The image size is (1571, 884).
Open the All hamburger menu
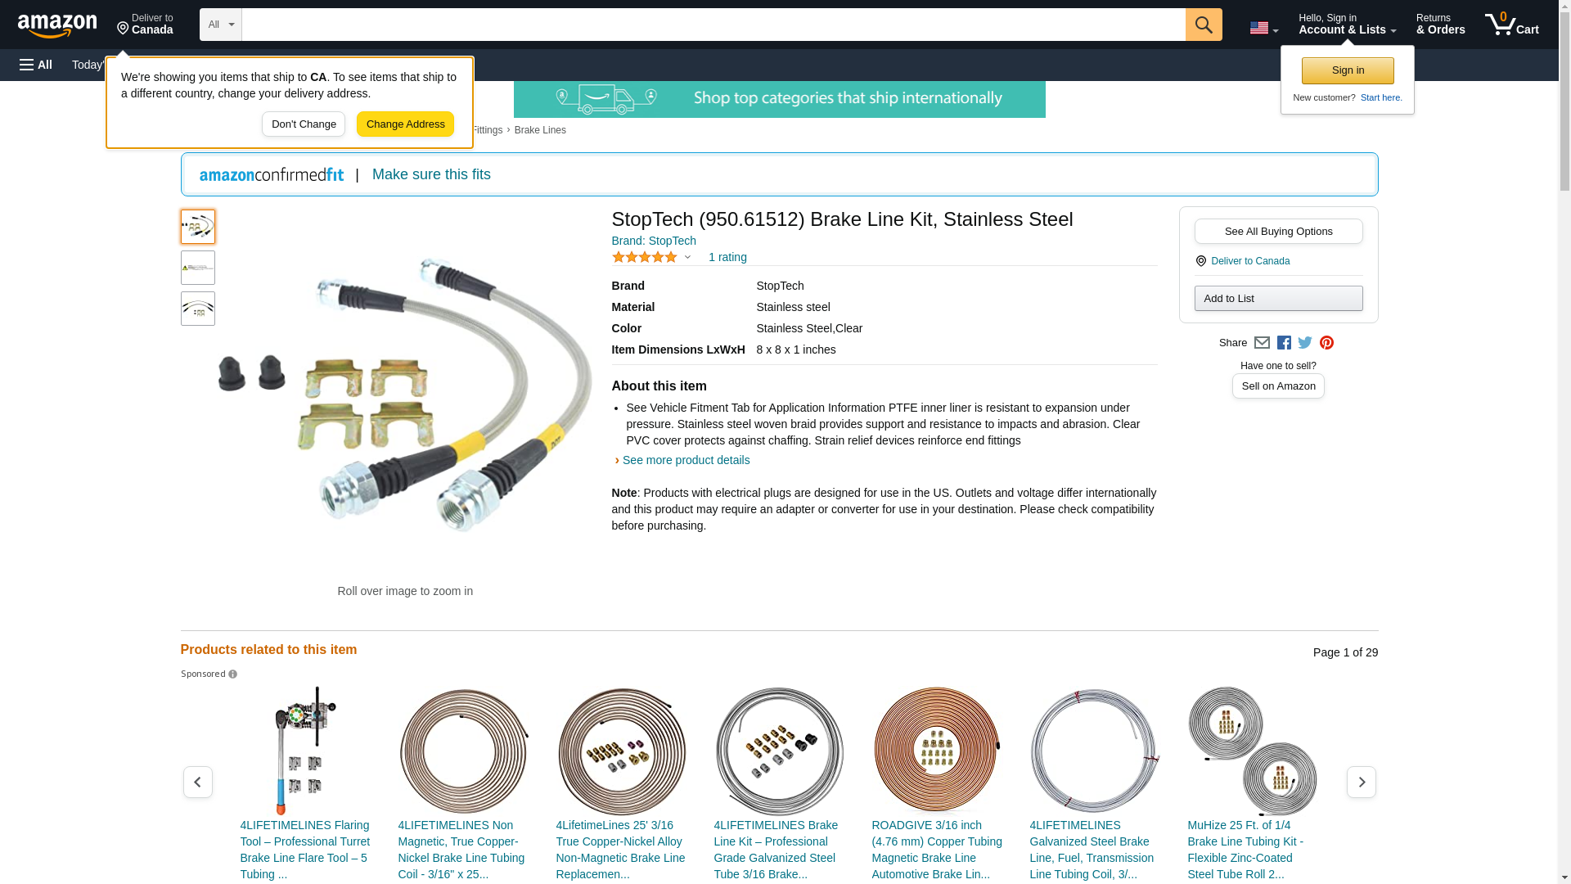[x=36, y=65]
